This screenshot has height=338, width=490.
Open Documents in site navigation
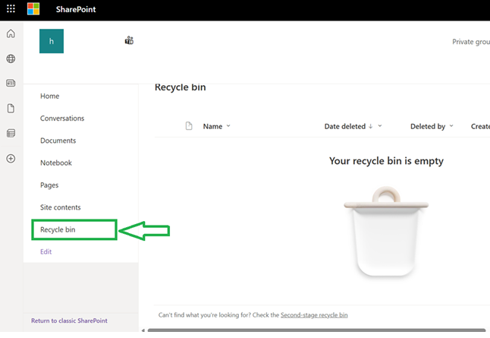[x=58, y=141]
